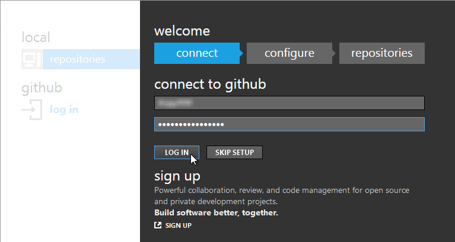Switch to the configure step tab
Screen dimensions: 455x242
(289, 53)
